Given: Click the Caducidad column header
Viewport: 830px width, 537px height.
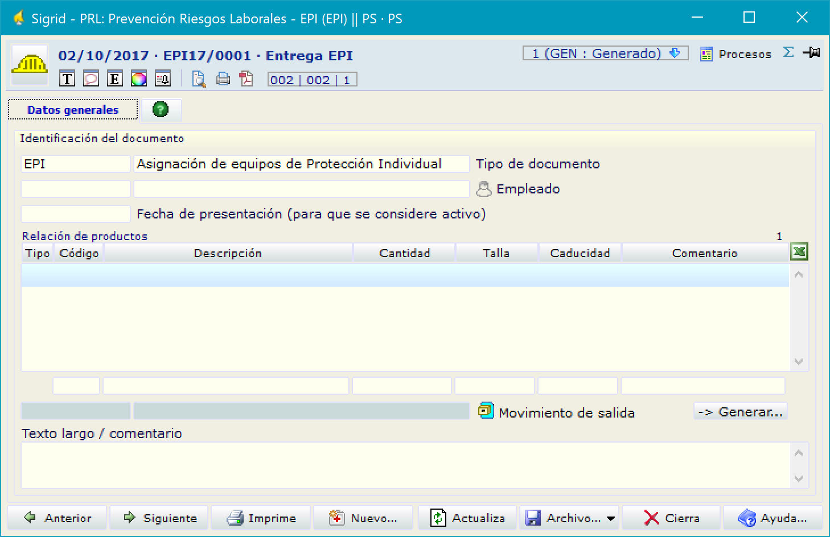Looking at the screenshot, I should point(580,253).
